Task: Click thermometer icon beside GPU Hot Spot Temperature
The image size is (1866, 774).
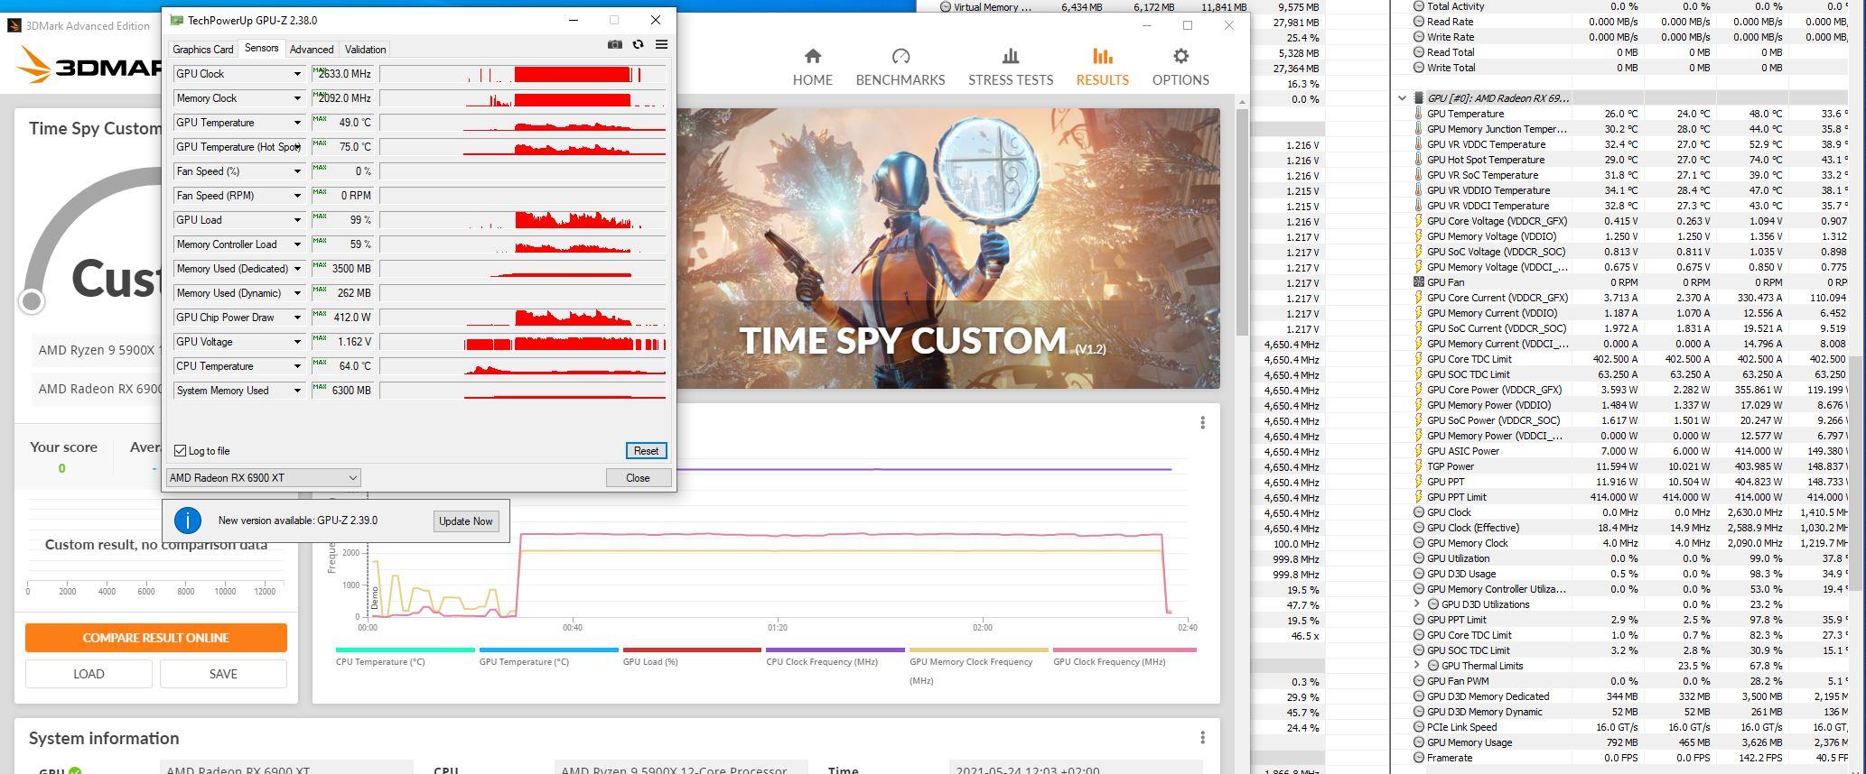Action: click(x=1418, y=160)
